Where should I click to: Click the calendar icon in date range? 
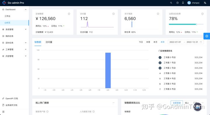click(201, 42)
